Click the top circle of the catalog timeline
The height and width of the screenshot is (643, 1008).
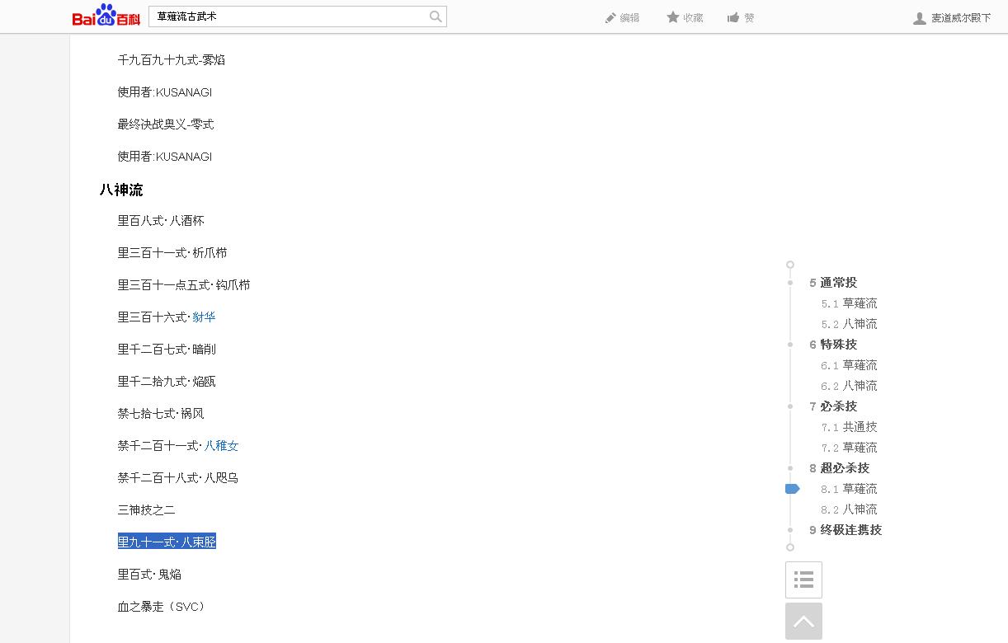(x=790, y=265)
